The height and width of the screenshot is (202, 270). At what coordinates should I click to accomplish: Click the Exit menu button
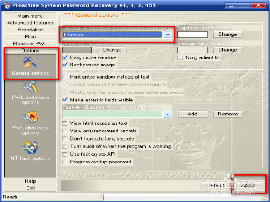point(30,188)
